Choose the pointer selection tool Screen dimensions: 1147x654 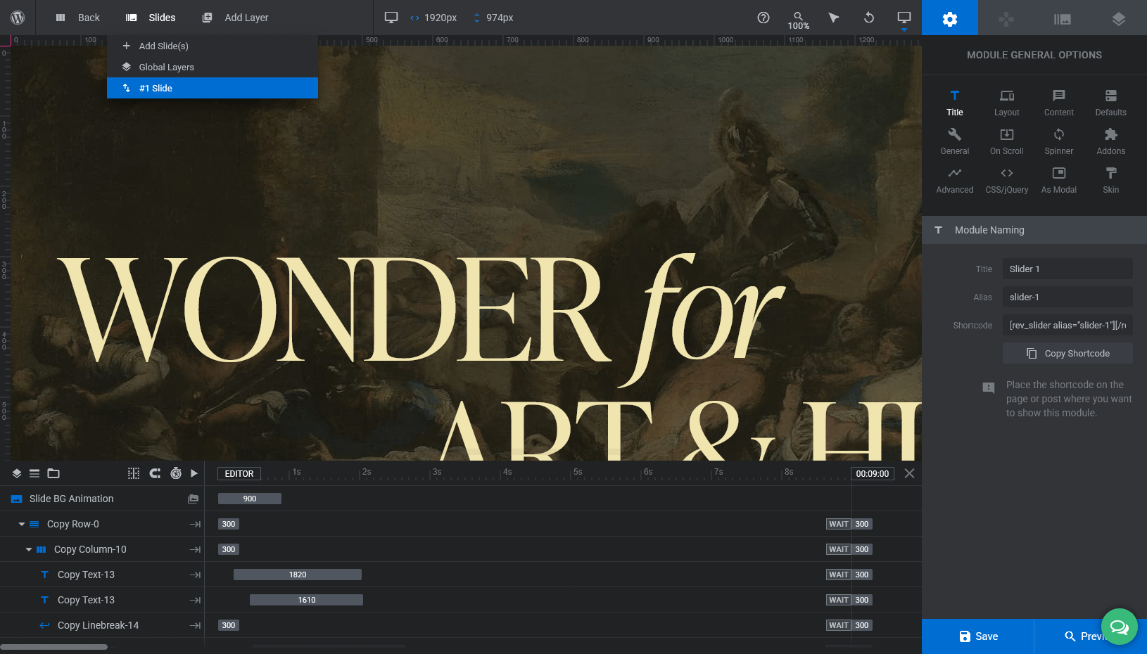pyautogui.click(x=834, y=18)
